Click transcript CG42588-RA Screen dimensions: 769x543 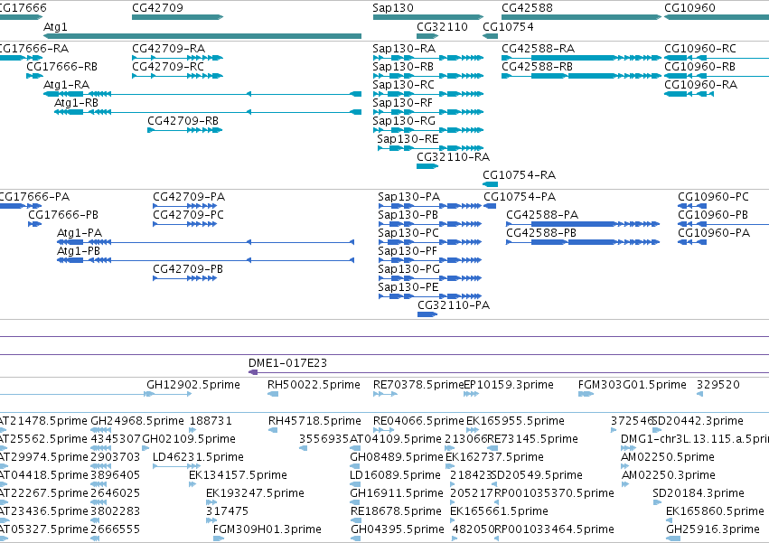[581, 58]
